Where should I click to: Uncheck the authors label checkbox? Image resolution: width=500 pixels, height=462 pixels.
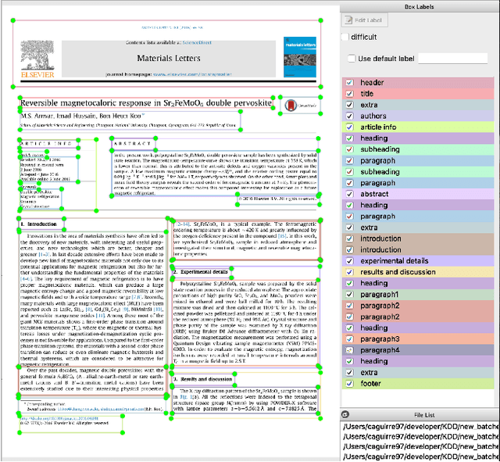[349, 116]
